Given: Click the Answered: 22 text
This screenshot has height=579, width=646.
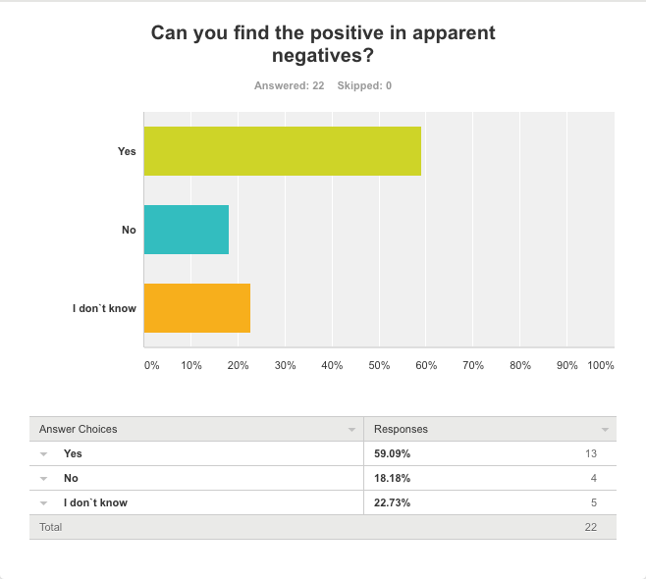Looking at the screenshot, I should pos(289,85).
